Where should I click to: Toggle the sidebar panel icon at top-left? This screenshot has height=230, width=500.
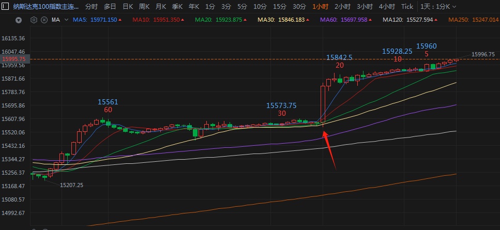pos(5,6)
